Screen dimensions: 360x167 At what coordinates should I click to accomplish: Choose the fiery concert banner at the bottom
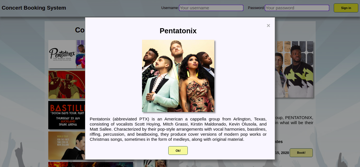point(90,164)
